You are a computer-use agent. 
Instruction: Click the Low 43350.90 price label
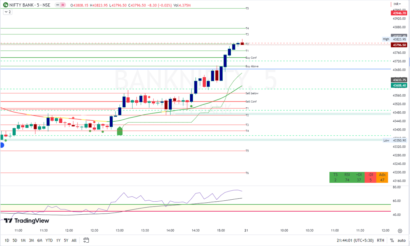[x=395, y=140]
